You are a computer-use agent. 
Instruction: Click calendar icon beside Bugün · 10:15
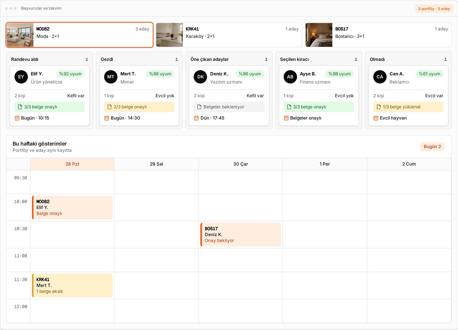17,118
